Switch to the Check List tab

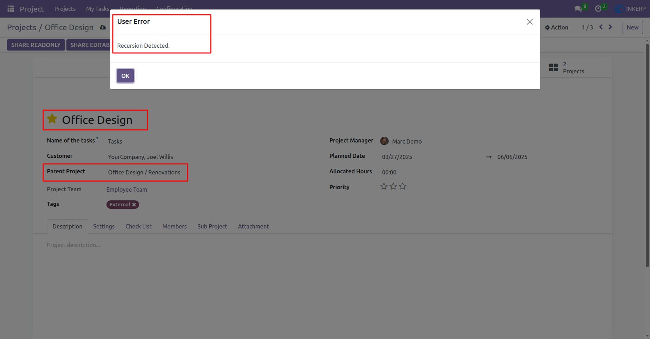pos(138,226)
